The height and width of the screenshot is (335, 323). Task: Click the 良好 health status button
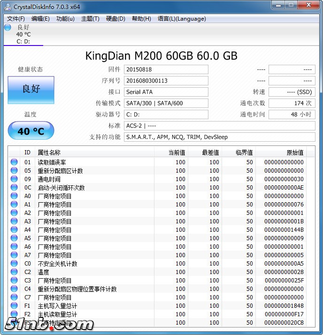(31, 89)
